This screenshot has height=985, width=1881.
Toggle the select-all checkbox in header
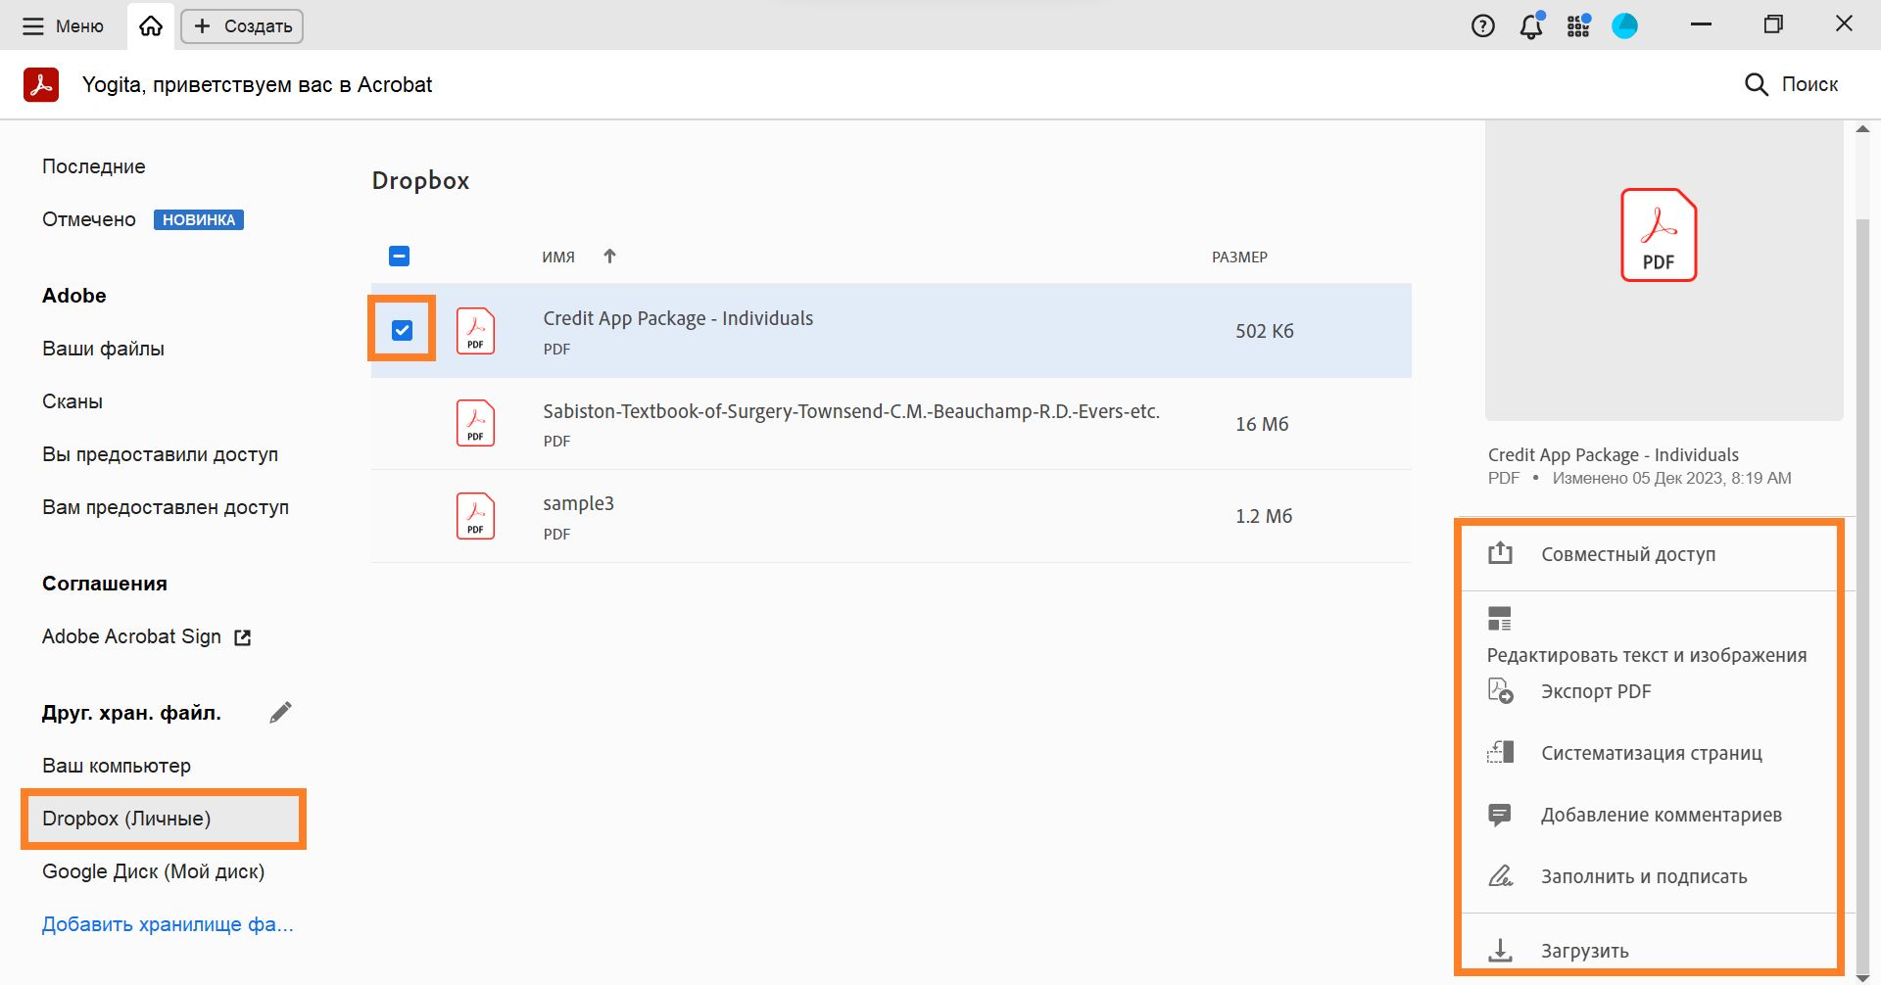click(399, 257)
